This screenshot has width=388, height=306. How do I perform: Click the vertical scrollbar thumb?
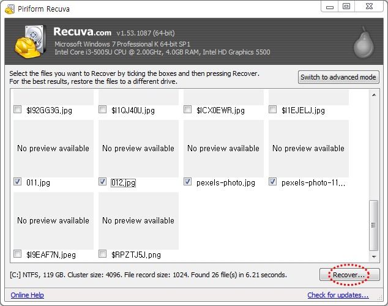click(x=374, y=225)
